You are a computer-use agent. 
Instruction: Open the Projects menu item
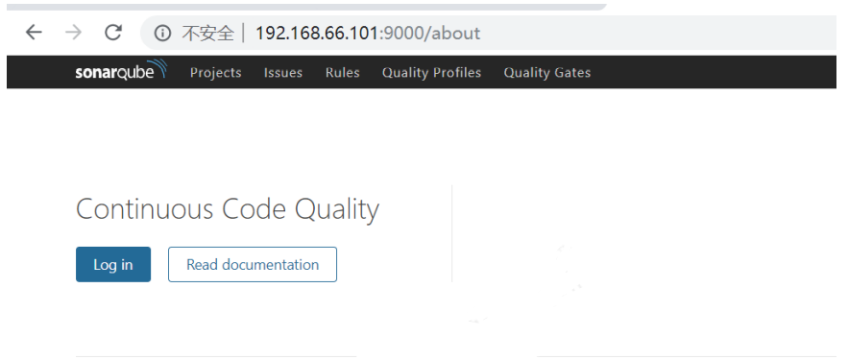tap(216, 72)
